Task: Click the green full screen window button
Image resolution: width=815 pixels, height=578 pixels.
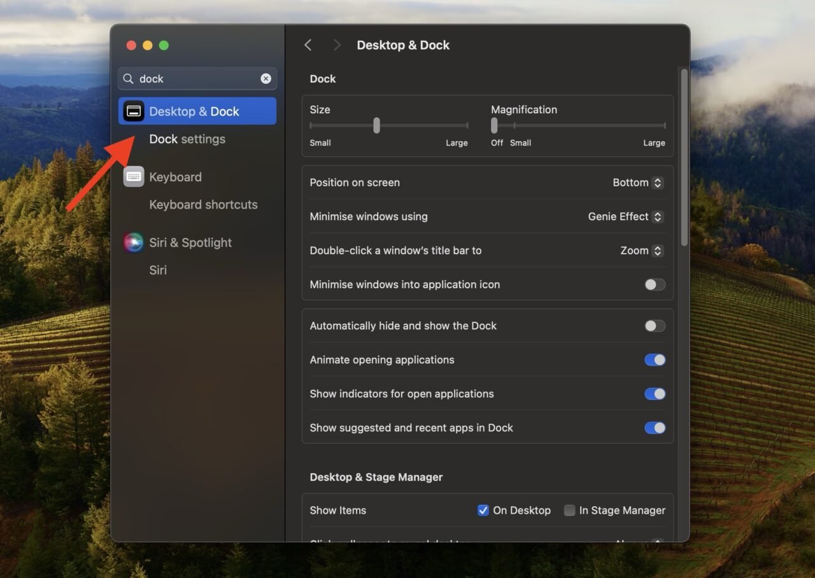Action: [x=164, y=45]
